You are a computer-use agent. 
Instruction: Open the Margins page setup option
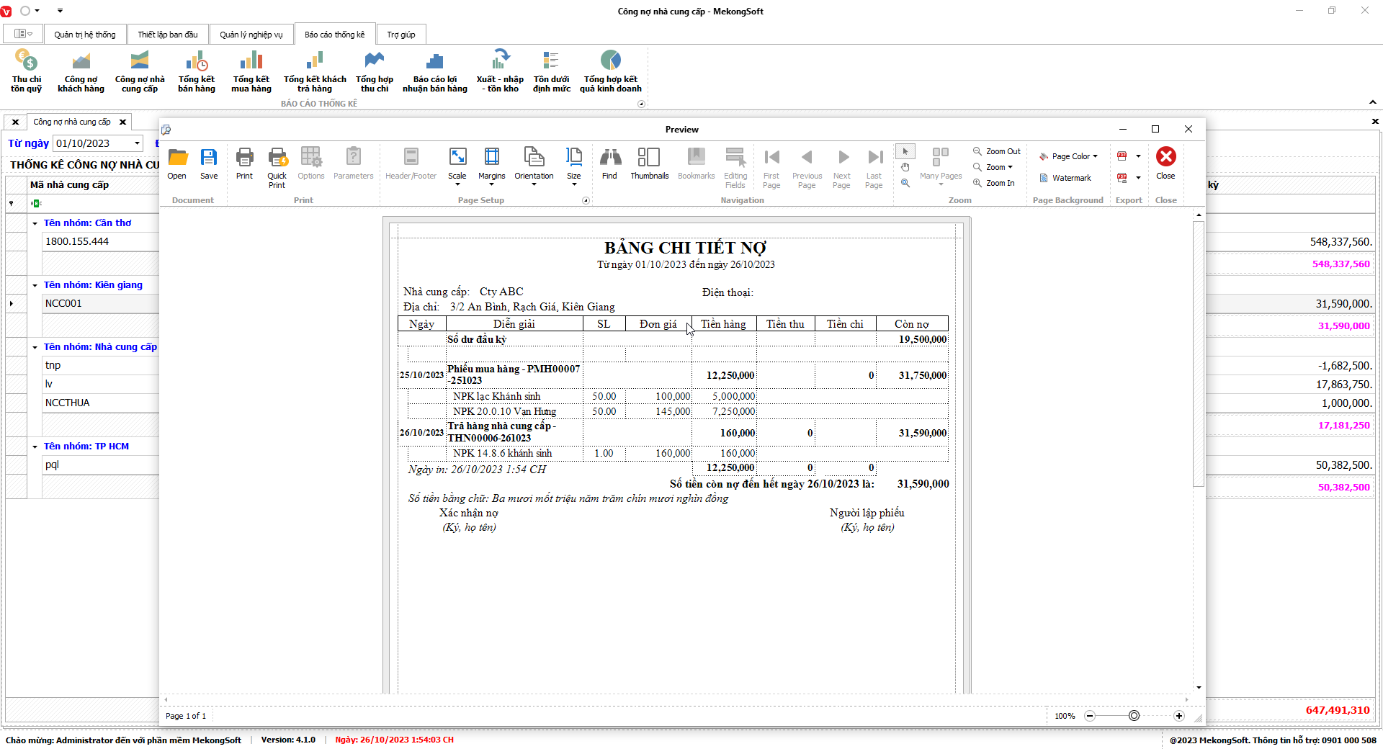(491, 164)
